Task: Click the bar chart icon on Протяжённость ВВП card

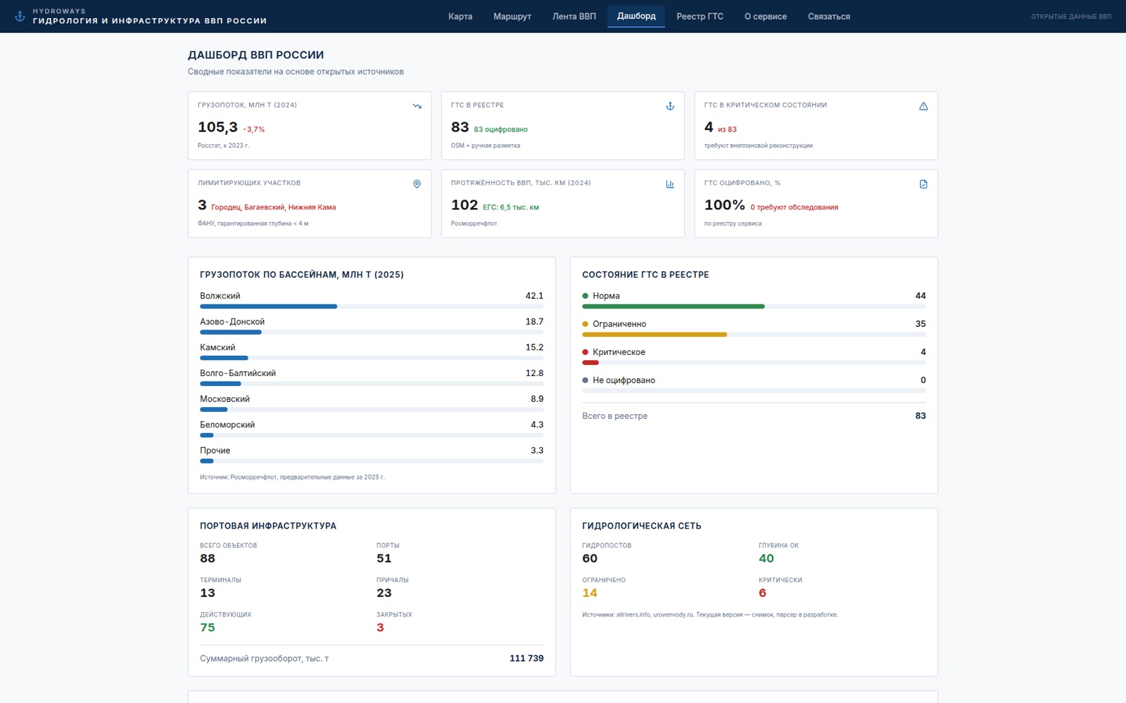Action: (x=670, y=184)
